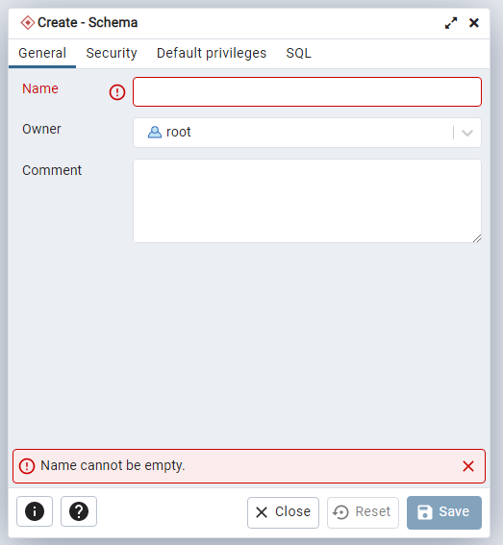Switch to the SQL tab

298,53
